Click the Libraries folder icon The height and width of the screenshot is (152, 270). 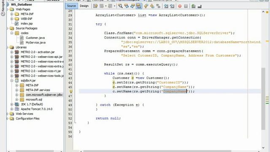tap(12, 47)
